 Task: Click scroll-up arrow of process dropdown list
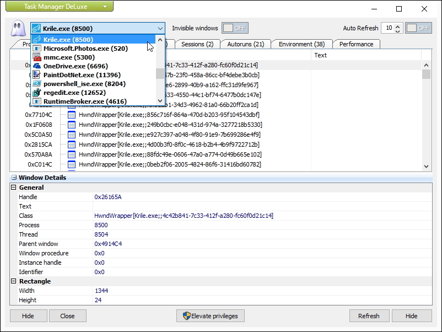click(x=160, y=40)
